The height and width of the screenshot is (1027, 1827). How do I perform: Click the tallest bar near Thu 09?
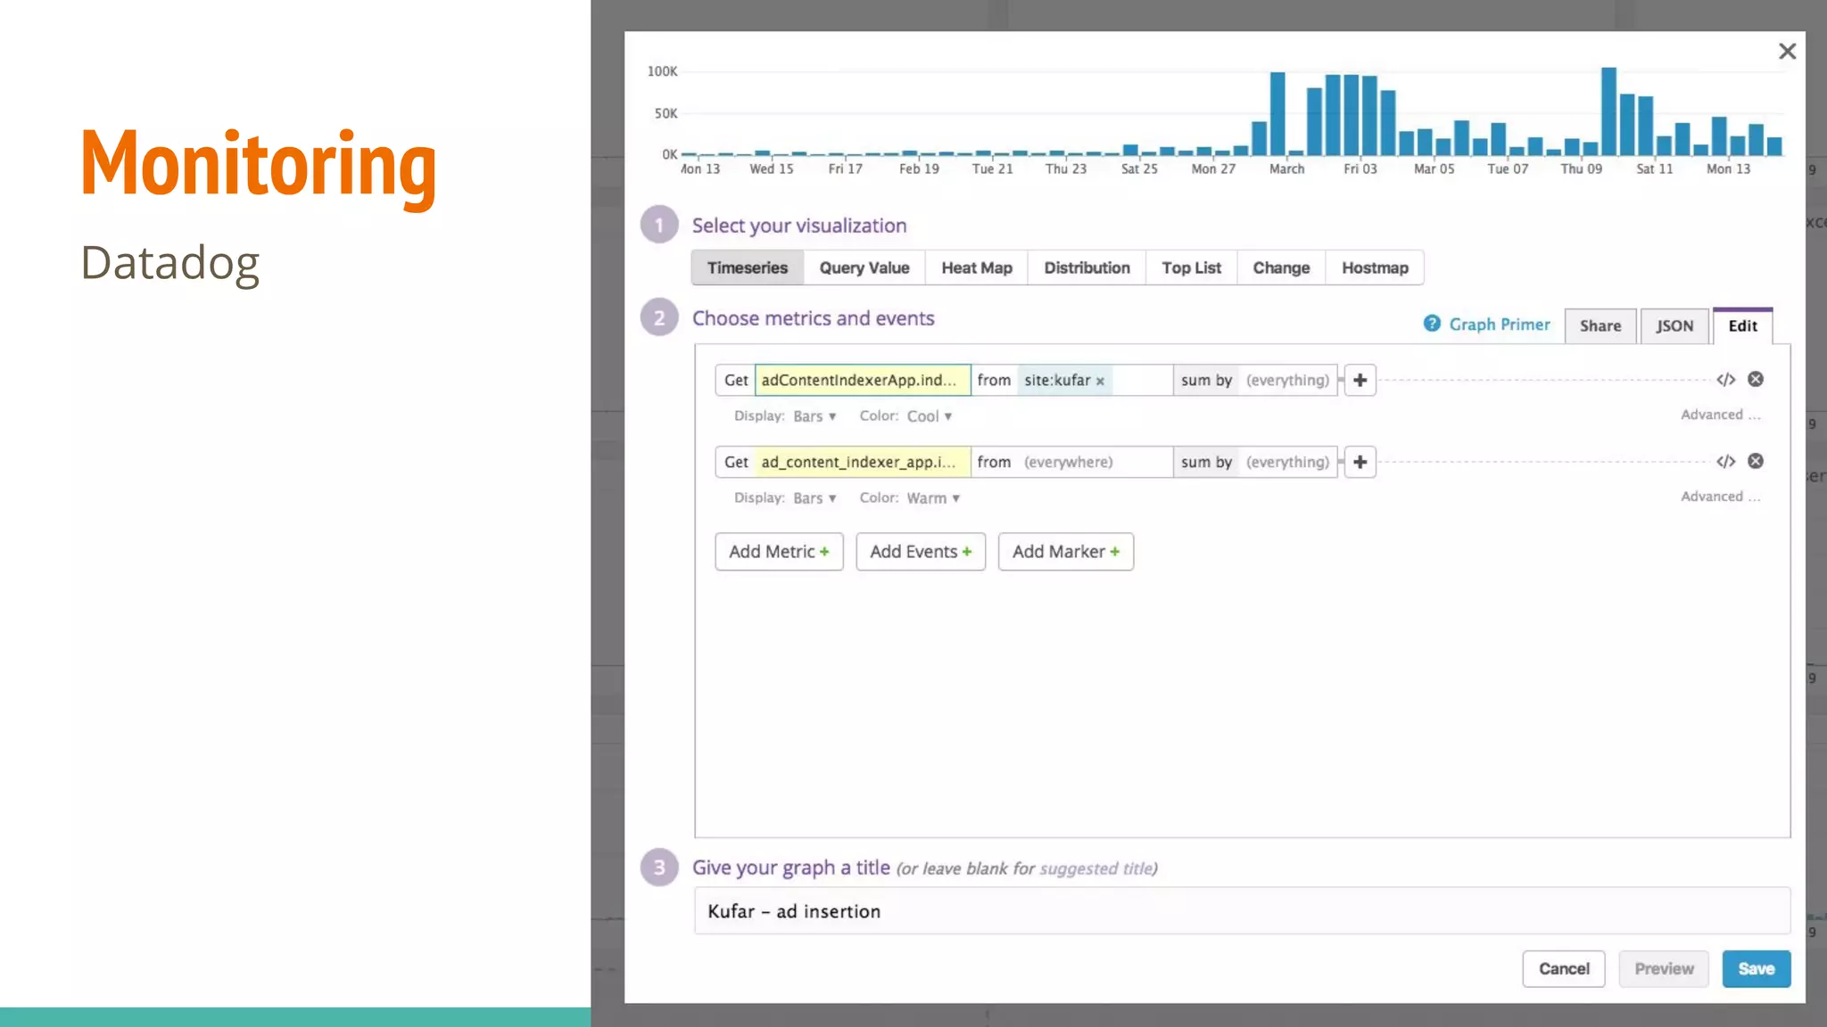coord(1608,111)
